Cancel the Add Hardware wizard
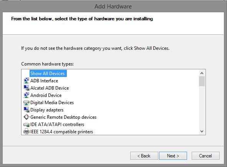Image resolution: width=227 pixels, height=167 pixels. pyautogui.click(x=205, y=156)
